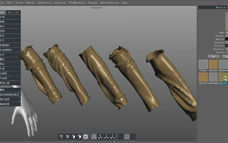Collapse the material panel using small corner icon

(199, 10)
